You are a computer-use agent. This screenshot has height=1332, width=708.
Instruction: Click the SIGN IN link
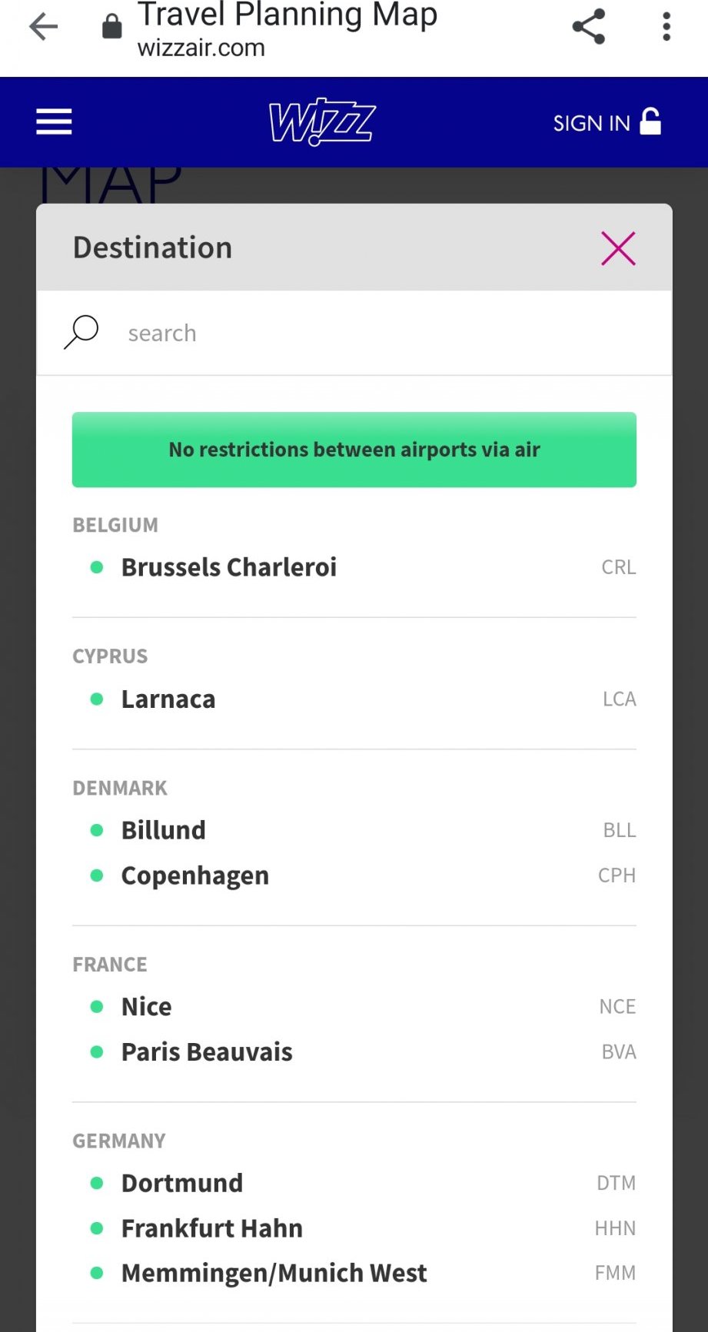[607, 122]
